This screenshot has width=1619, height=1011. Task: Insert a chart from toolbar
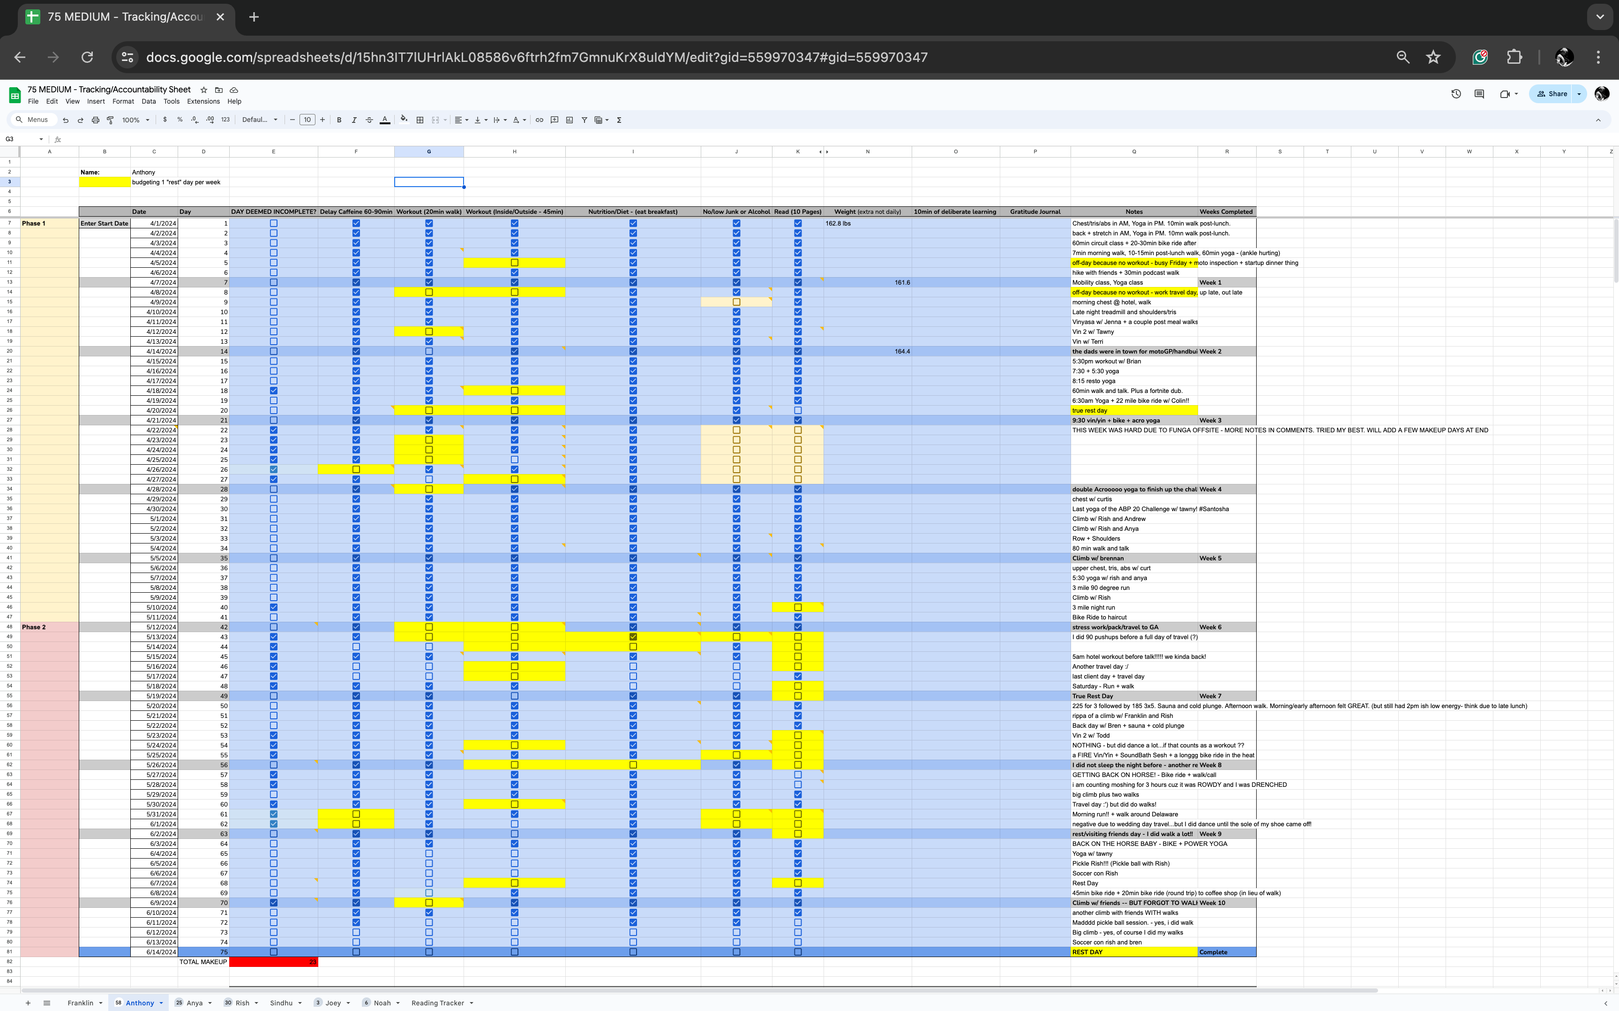point(570,121)
